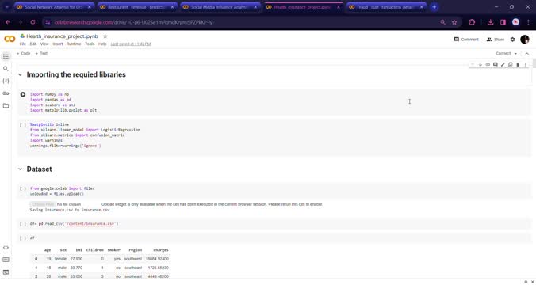
Task: Switch to the Restaurant_revenue tab
Action: point(136,7)
